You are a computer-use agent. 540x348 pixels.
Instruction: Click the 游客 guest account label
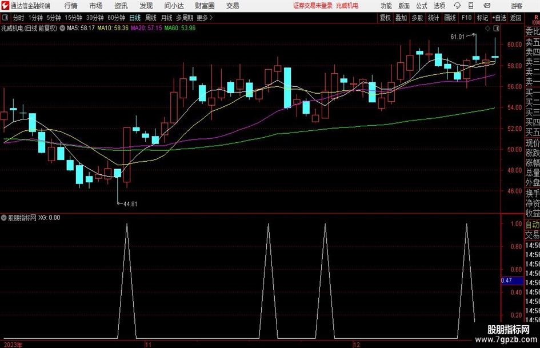[x=517, y=6]
